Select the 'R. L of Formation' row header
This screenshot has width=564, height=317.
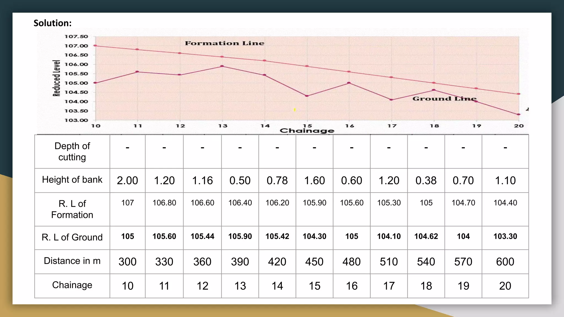click(x=72, y=209)
